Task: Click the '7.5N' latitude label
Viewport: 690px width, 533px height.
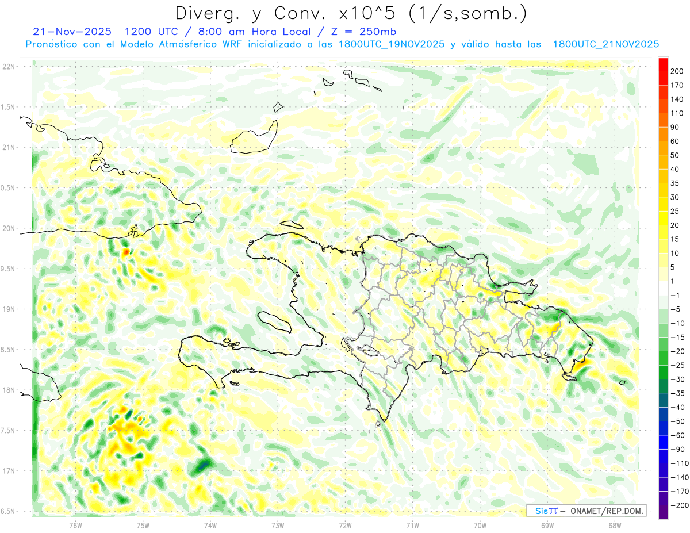Action: [x=8, y=431]
